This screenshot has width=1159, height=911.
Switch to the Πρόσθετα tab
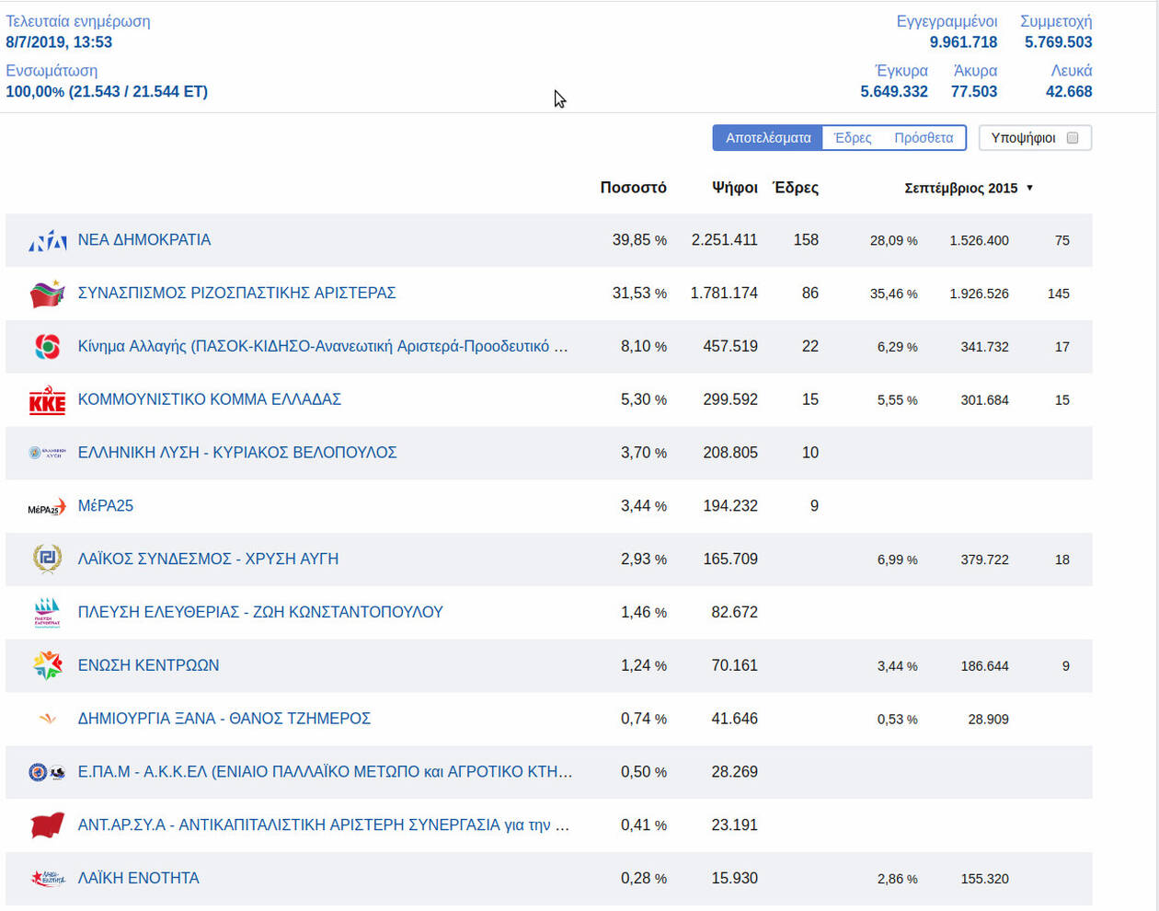pyautogui.click(x=924, y=138)
